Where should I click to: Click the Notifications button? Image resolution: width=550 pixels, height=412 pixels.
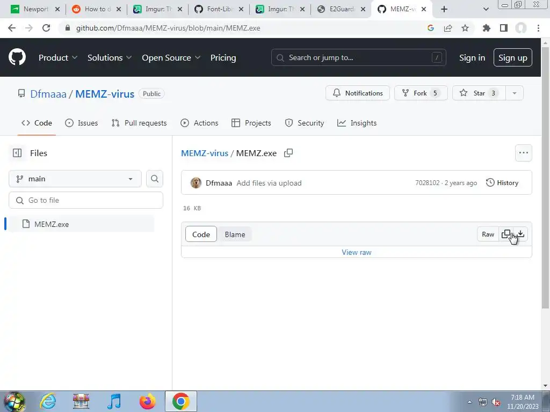(x=357, y=93)
